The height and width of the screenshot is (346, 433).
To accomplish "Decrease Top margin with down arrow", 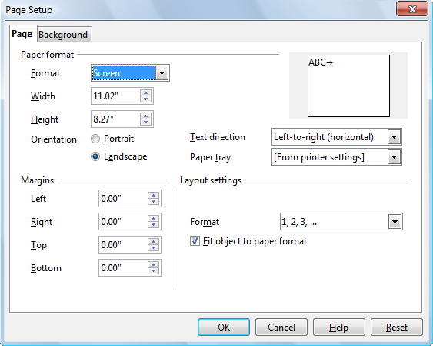I will (154, 248).
